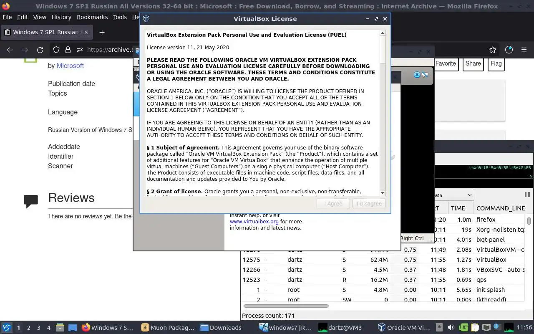Click the I Disagree button
Viewport: 534px width, 334px height.
point(369,204)
